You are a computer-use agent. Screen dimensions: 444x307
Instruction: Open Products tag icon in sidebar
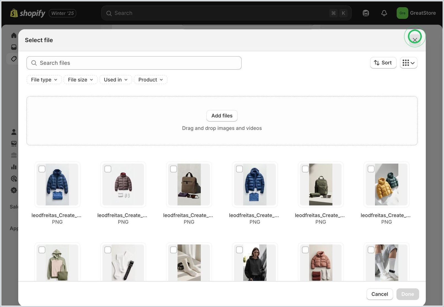[x=14, y=59]
